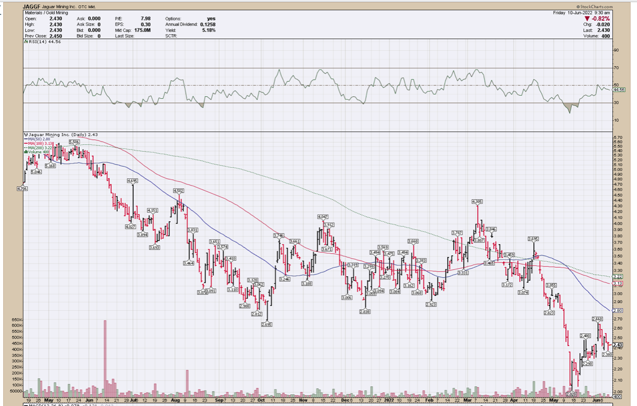Click the 4.151 high price label
The width and height of the screenshot is (637, 406).
click(x=152, y=210)
